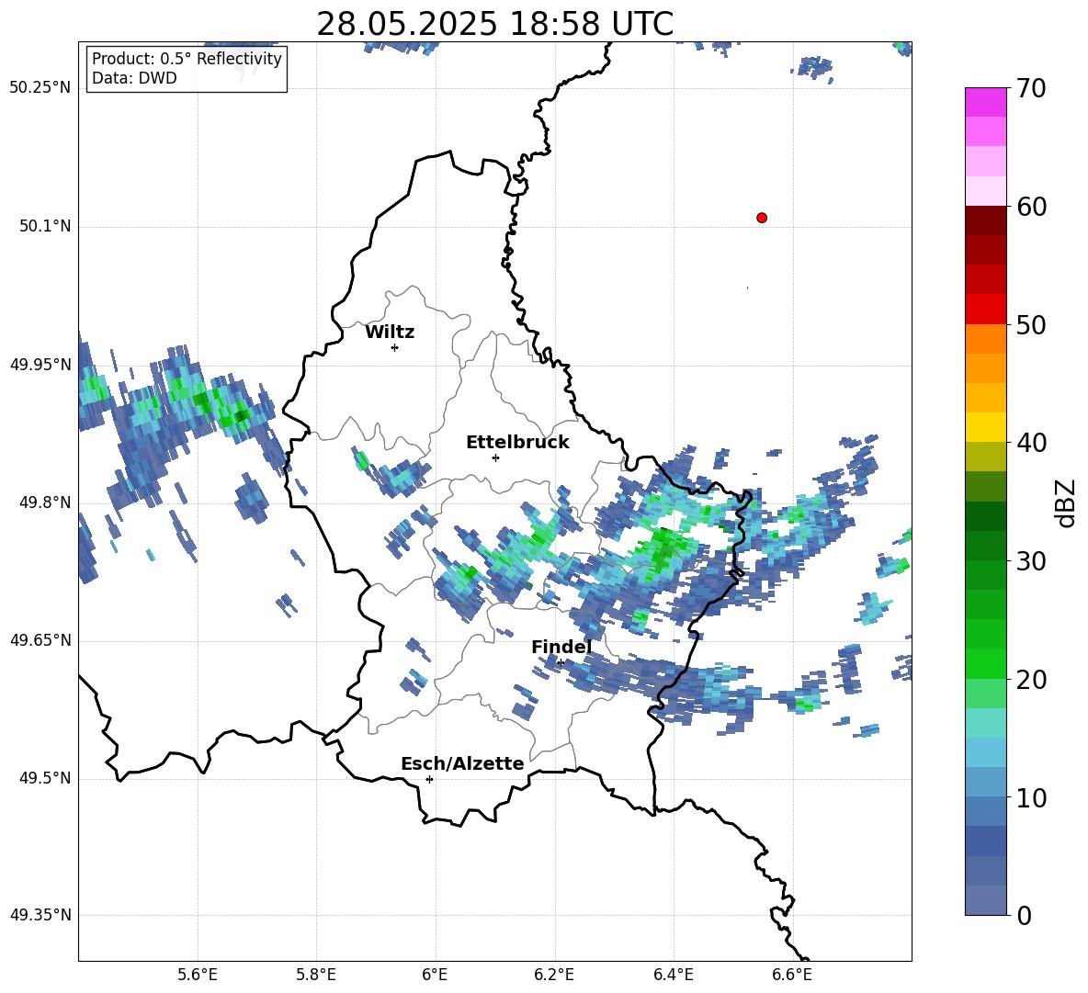
Task: Click the colorbar value 20
Action: pyautogui.click(x=1031, y=680)
